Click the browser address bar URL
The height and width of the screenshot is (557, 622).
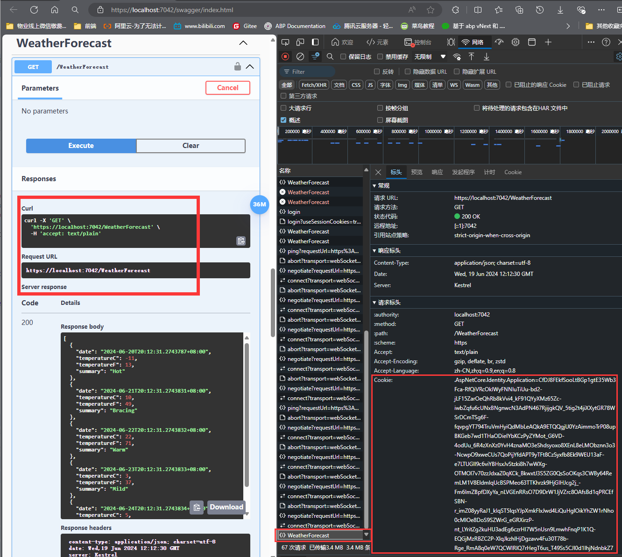click(172, 10)
